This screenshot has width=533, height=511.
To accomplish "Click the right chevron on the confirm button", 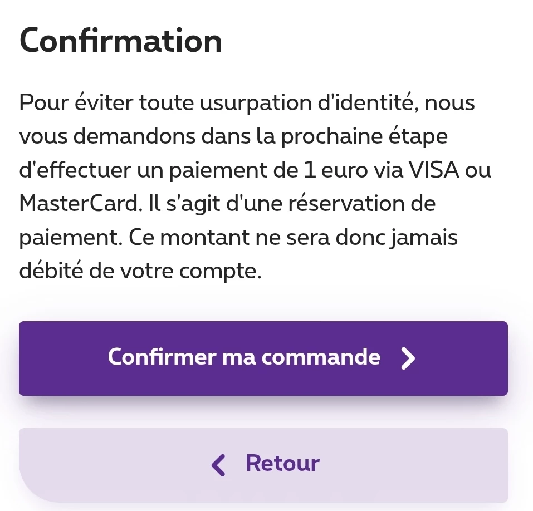I will click(x=408, y=359).
